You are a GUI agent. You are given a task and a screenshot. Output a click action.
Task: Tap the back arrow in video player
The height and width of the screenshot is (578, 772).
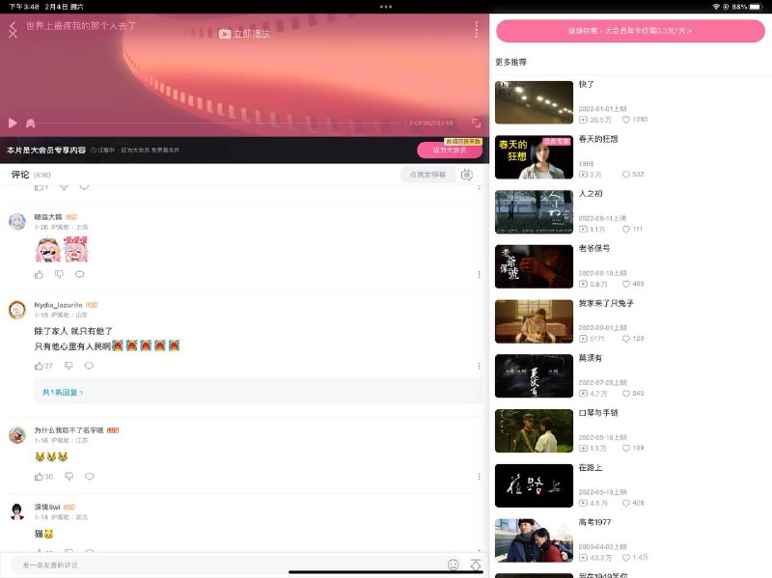tap(13, 25)
